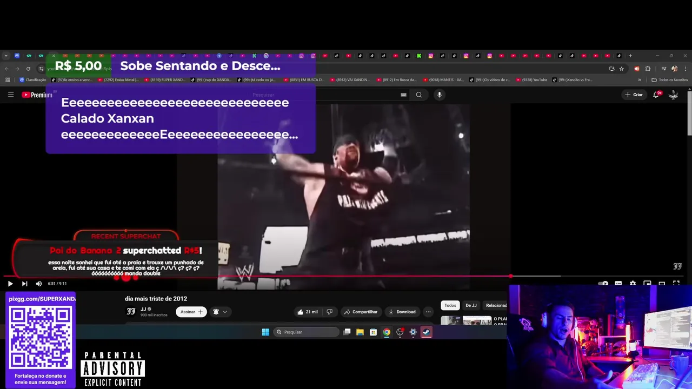
Task: Open the Windows Start menu
Action: click(265, 332)
